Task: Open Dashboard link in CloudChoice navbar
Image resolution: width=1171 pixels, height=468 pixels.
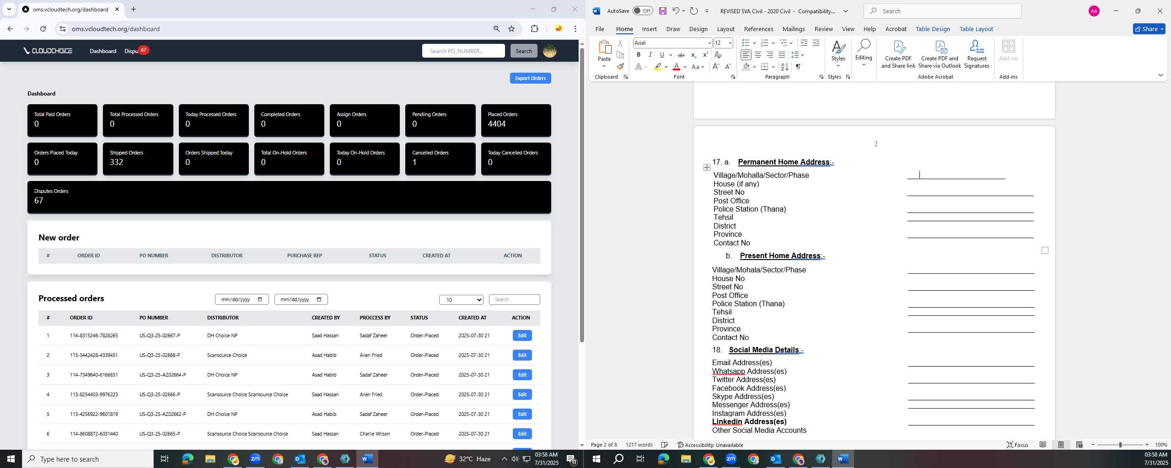Action: (x=103, y=51)
